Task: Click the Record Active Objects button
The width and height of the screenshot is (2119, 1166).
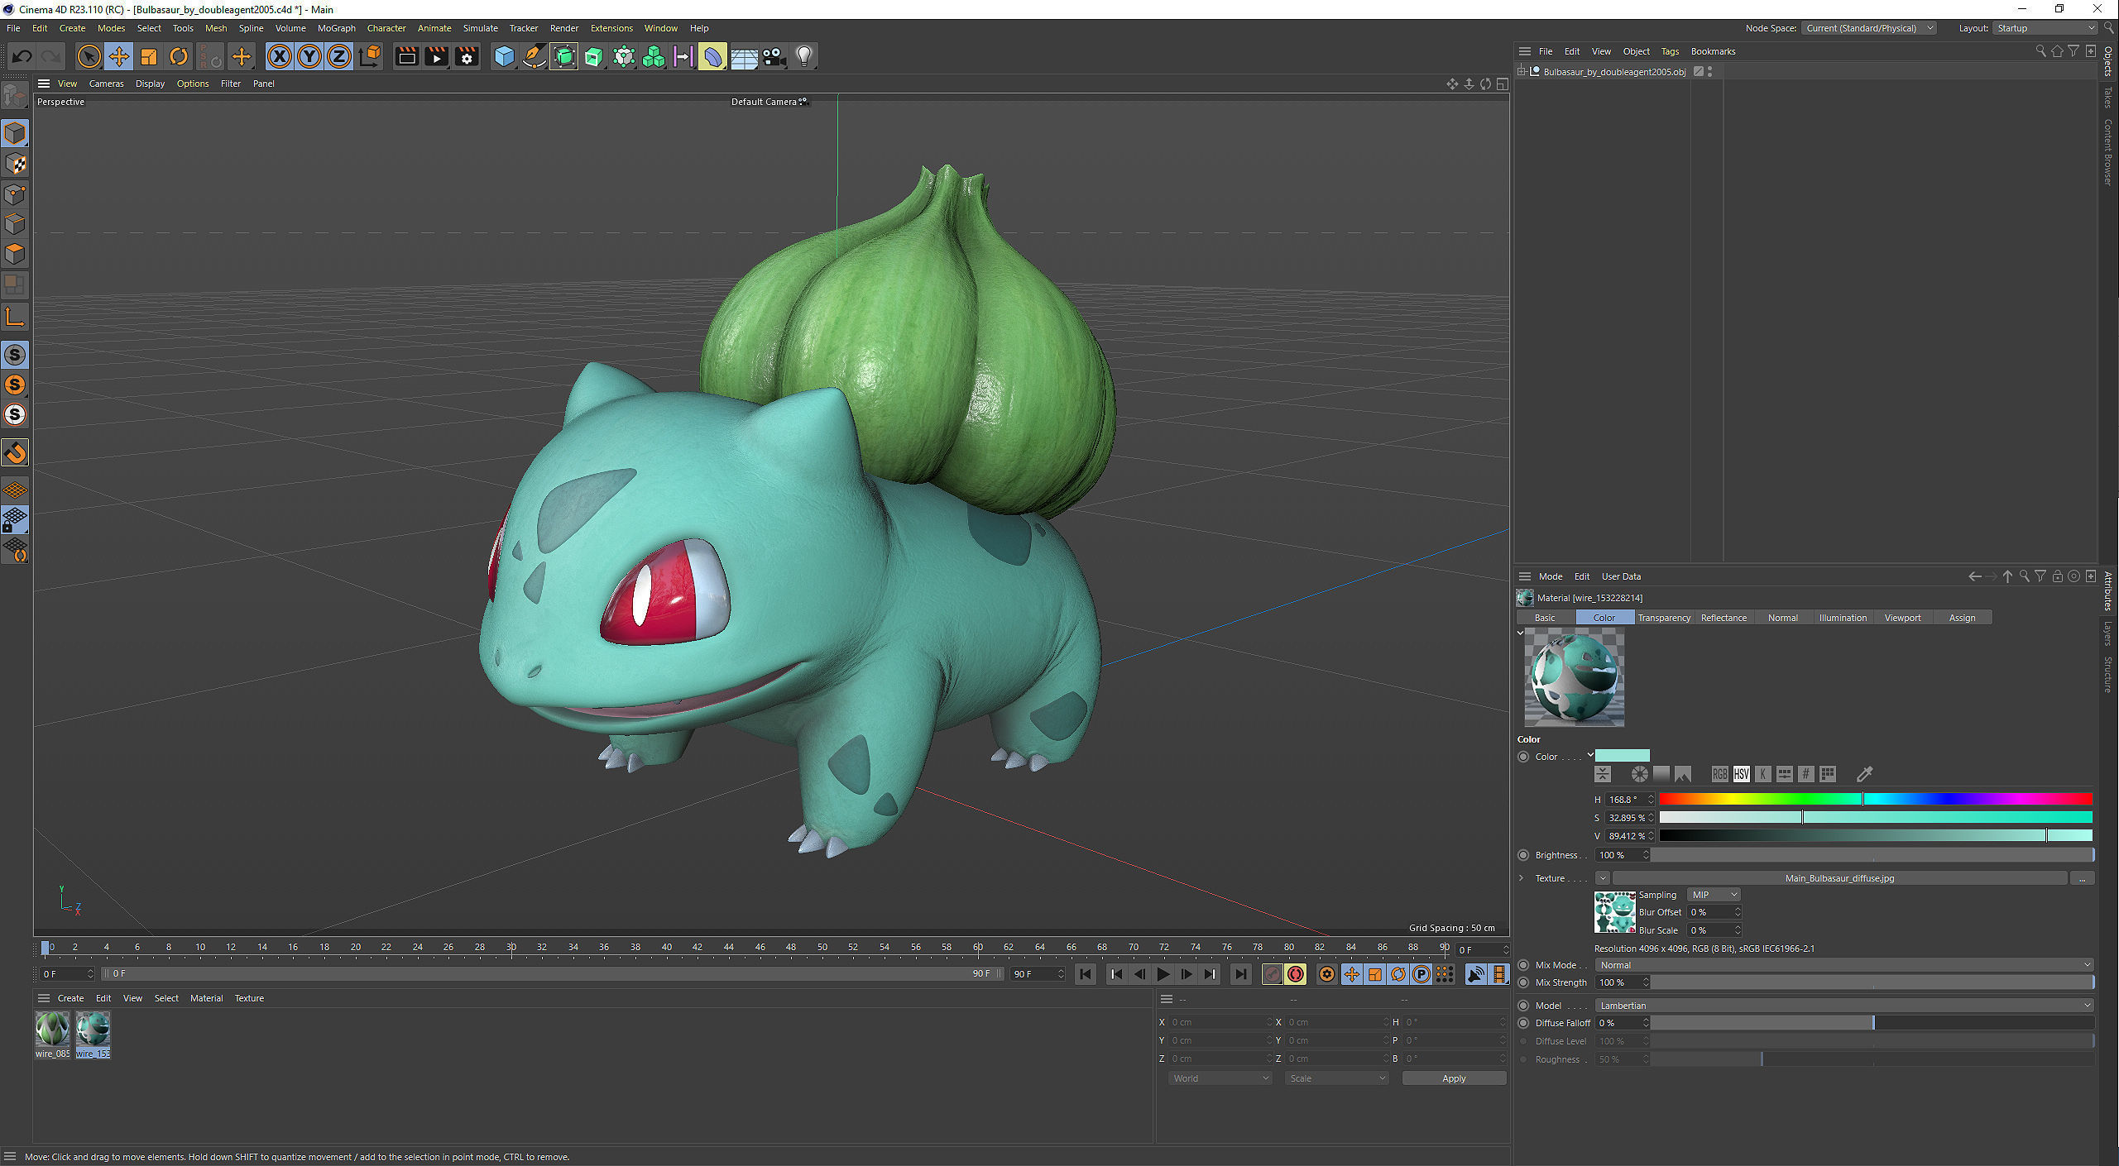Action: coord(1273,974)
